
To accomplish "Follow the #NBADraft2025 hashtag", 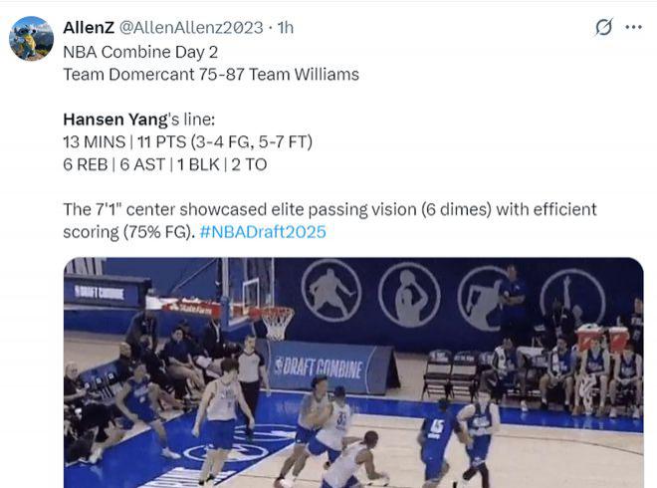I will coord(263,232).
